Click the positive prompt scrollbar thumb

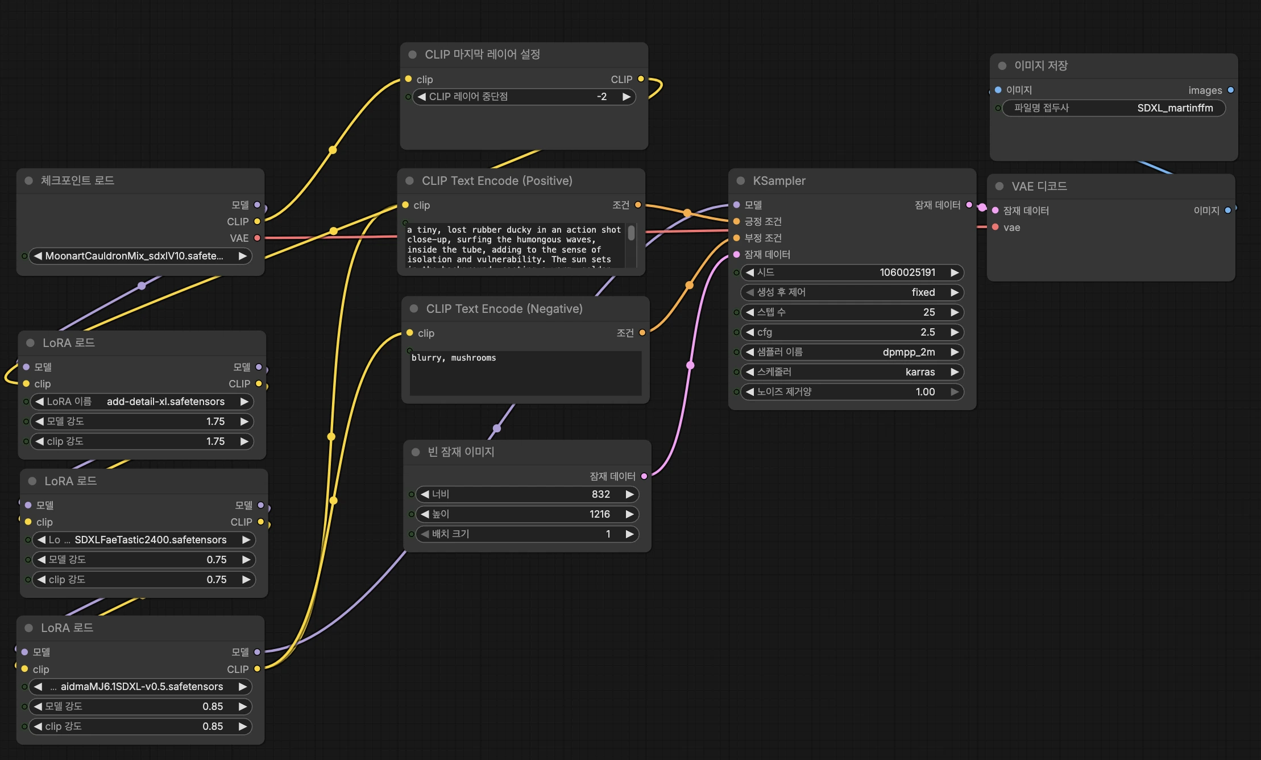pos(631,233)
